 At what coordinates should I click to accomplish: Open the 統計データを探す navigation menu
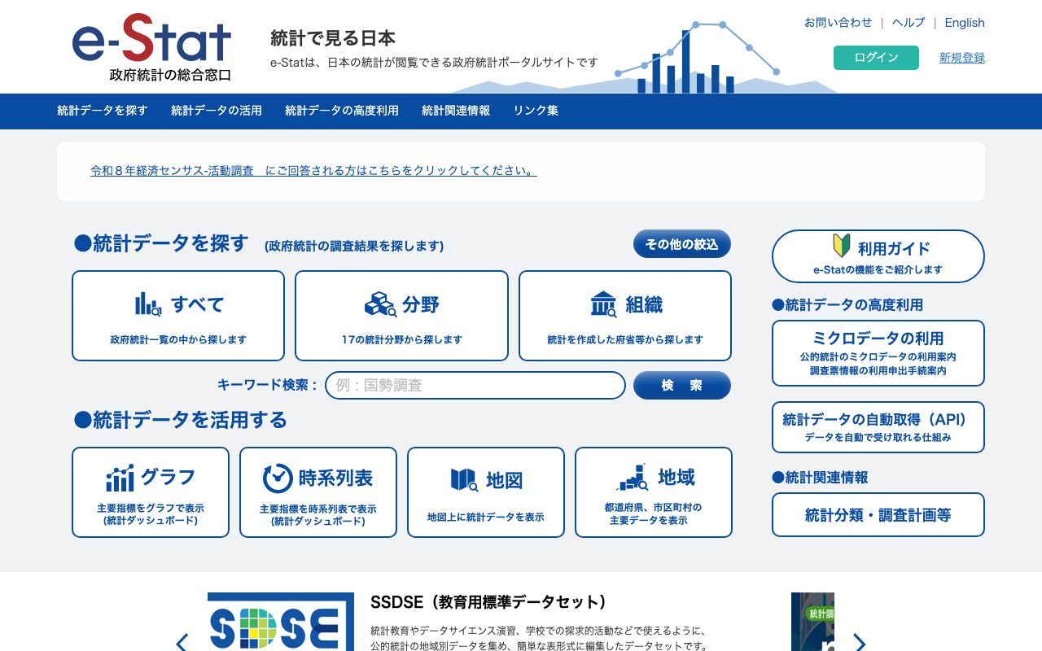click(x=101, y=111)
